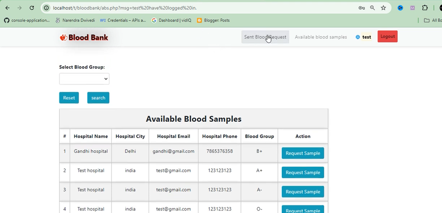Log out with the red Logout button
442x213 pixels.
(x=388, y=37)
